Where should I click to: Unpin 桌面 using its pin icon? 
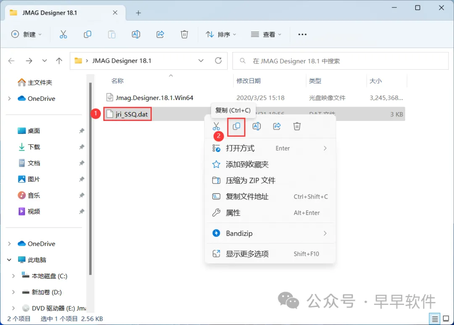82,131
